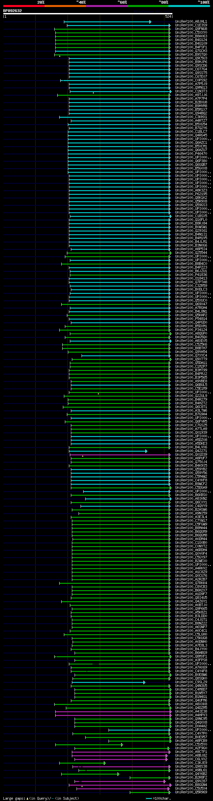Open the UniRef100_Q6FVR5 entry

click(191, 422)
